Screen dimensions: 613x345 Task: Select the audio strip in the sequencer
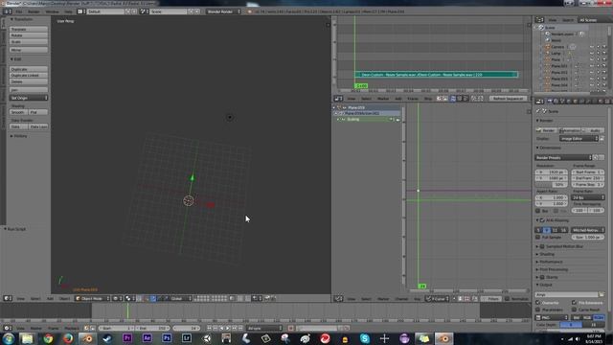[437, 75]
